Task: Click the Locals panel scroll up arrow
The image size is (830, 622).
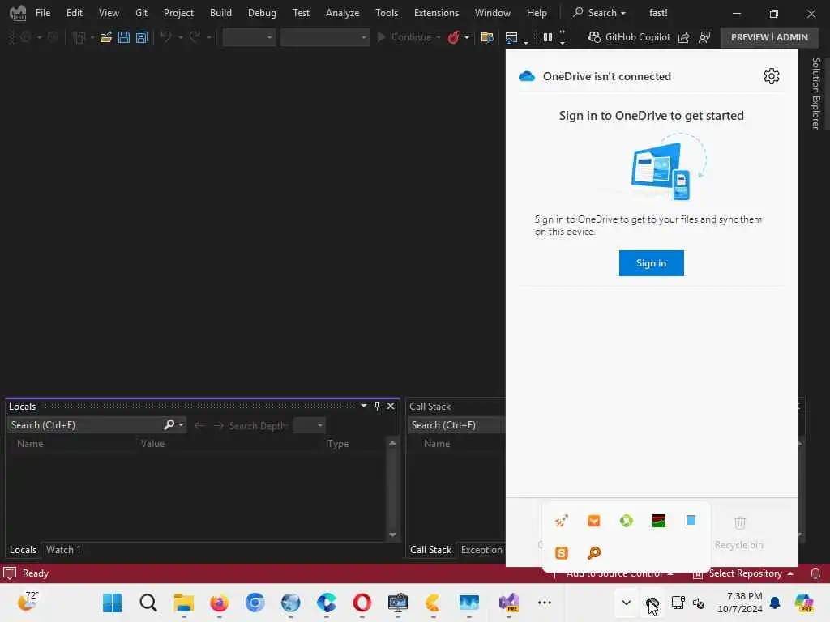Action: (x=392, y=443)
